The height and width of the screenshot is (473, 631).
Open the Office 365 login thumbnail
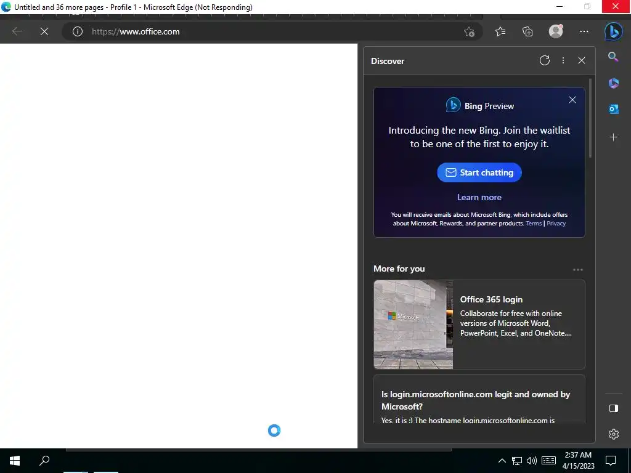pos(413,324)
